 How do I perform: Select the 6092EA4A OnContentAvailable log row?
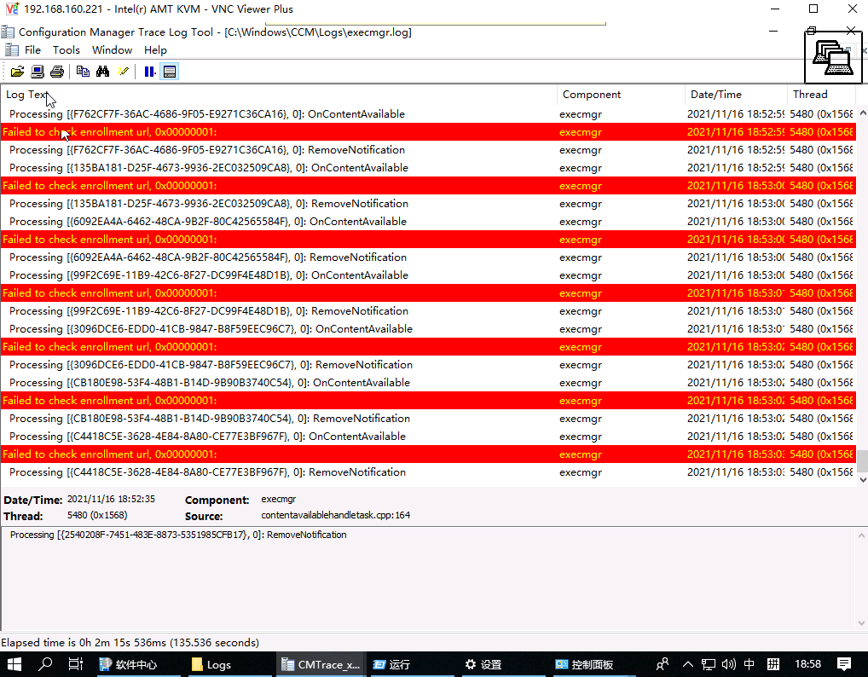tap(428, 222)
